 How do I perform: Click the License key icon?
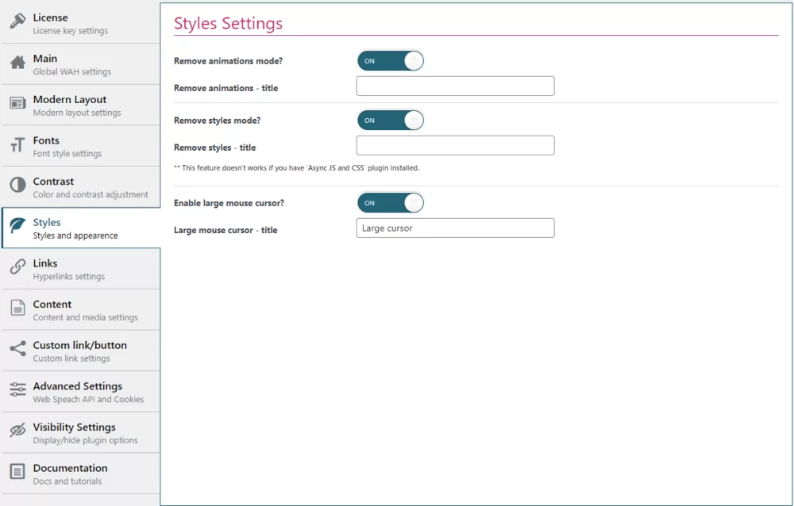(x=17, y=17)
